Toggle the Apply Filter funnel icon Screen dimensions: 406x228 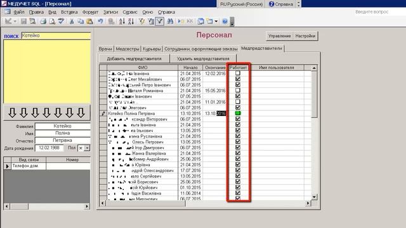point(159,21)
